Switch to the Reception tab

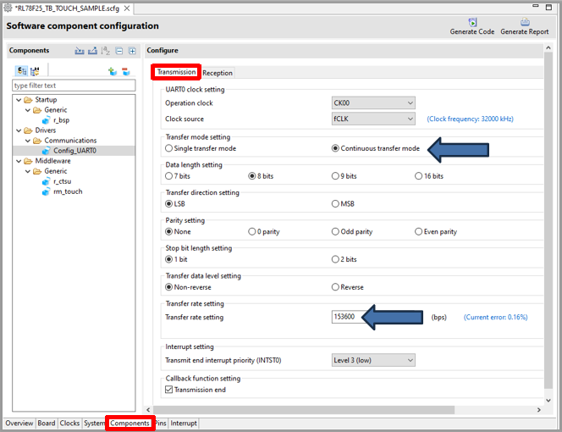(218, 73)
